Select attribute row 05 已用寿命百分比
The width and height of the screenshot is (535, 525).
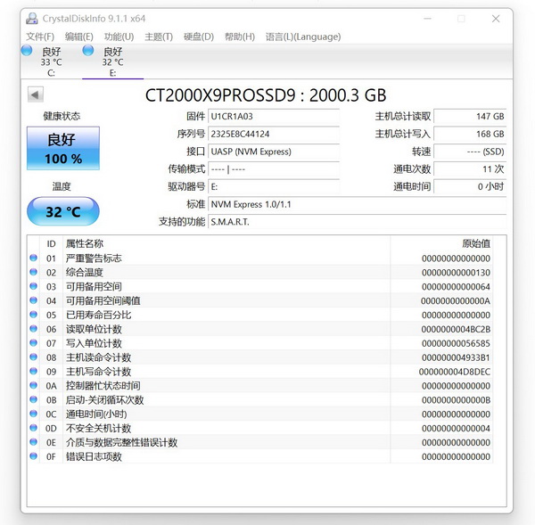(x=260, y=315)
